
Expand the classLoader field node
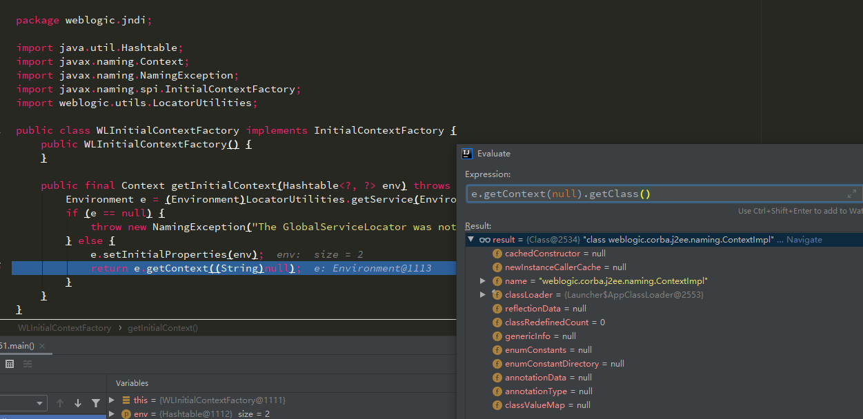[483, 295]
